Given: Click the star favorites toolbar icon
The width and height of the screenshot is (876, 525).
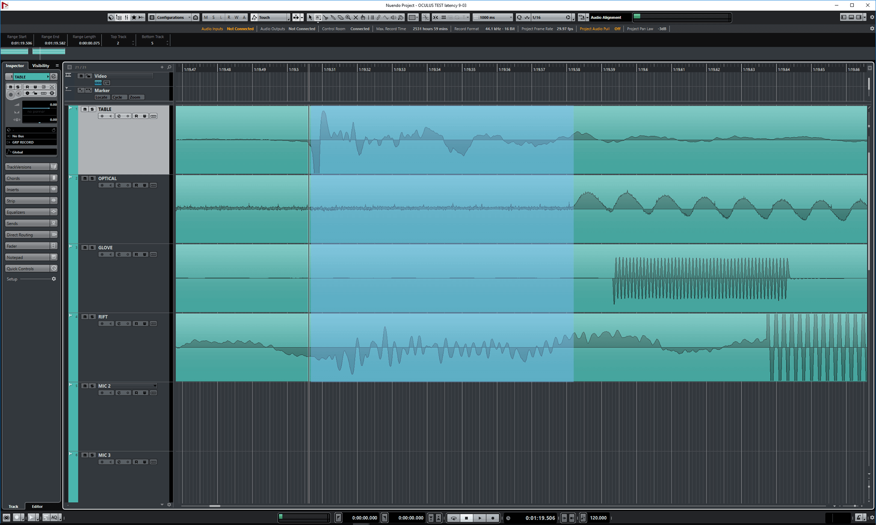Looking at the screenshot, I should [134, 18].
